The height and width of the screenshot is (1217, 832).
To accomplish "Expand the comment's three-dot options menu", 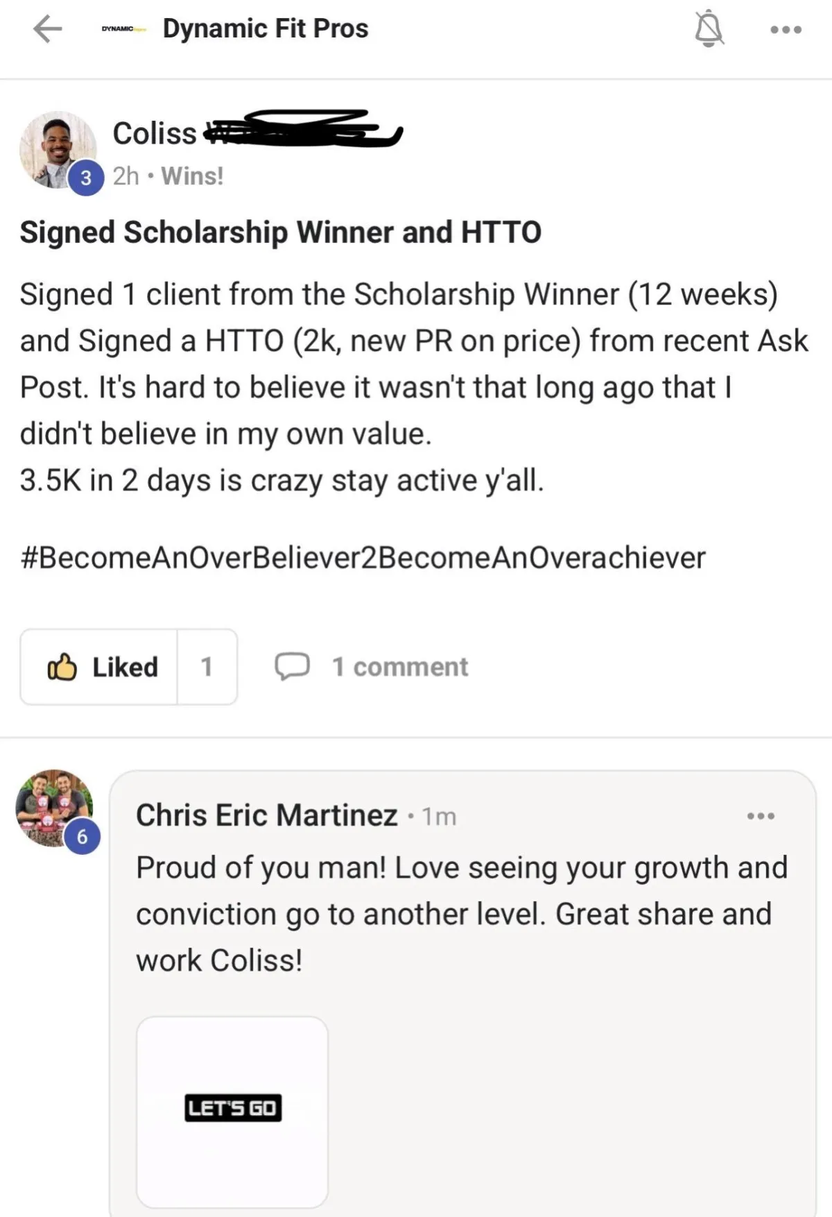I will point(761,816).
